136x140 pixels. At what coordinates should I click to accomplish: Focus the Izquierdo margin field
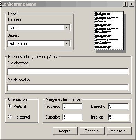pyautogui.click(x=73, y=106)
